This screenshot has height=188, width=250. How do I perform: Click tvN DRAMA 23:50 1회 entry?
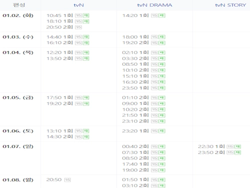click(x=143, y=88)
